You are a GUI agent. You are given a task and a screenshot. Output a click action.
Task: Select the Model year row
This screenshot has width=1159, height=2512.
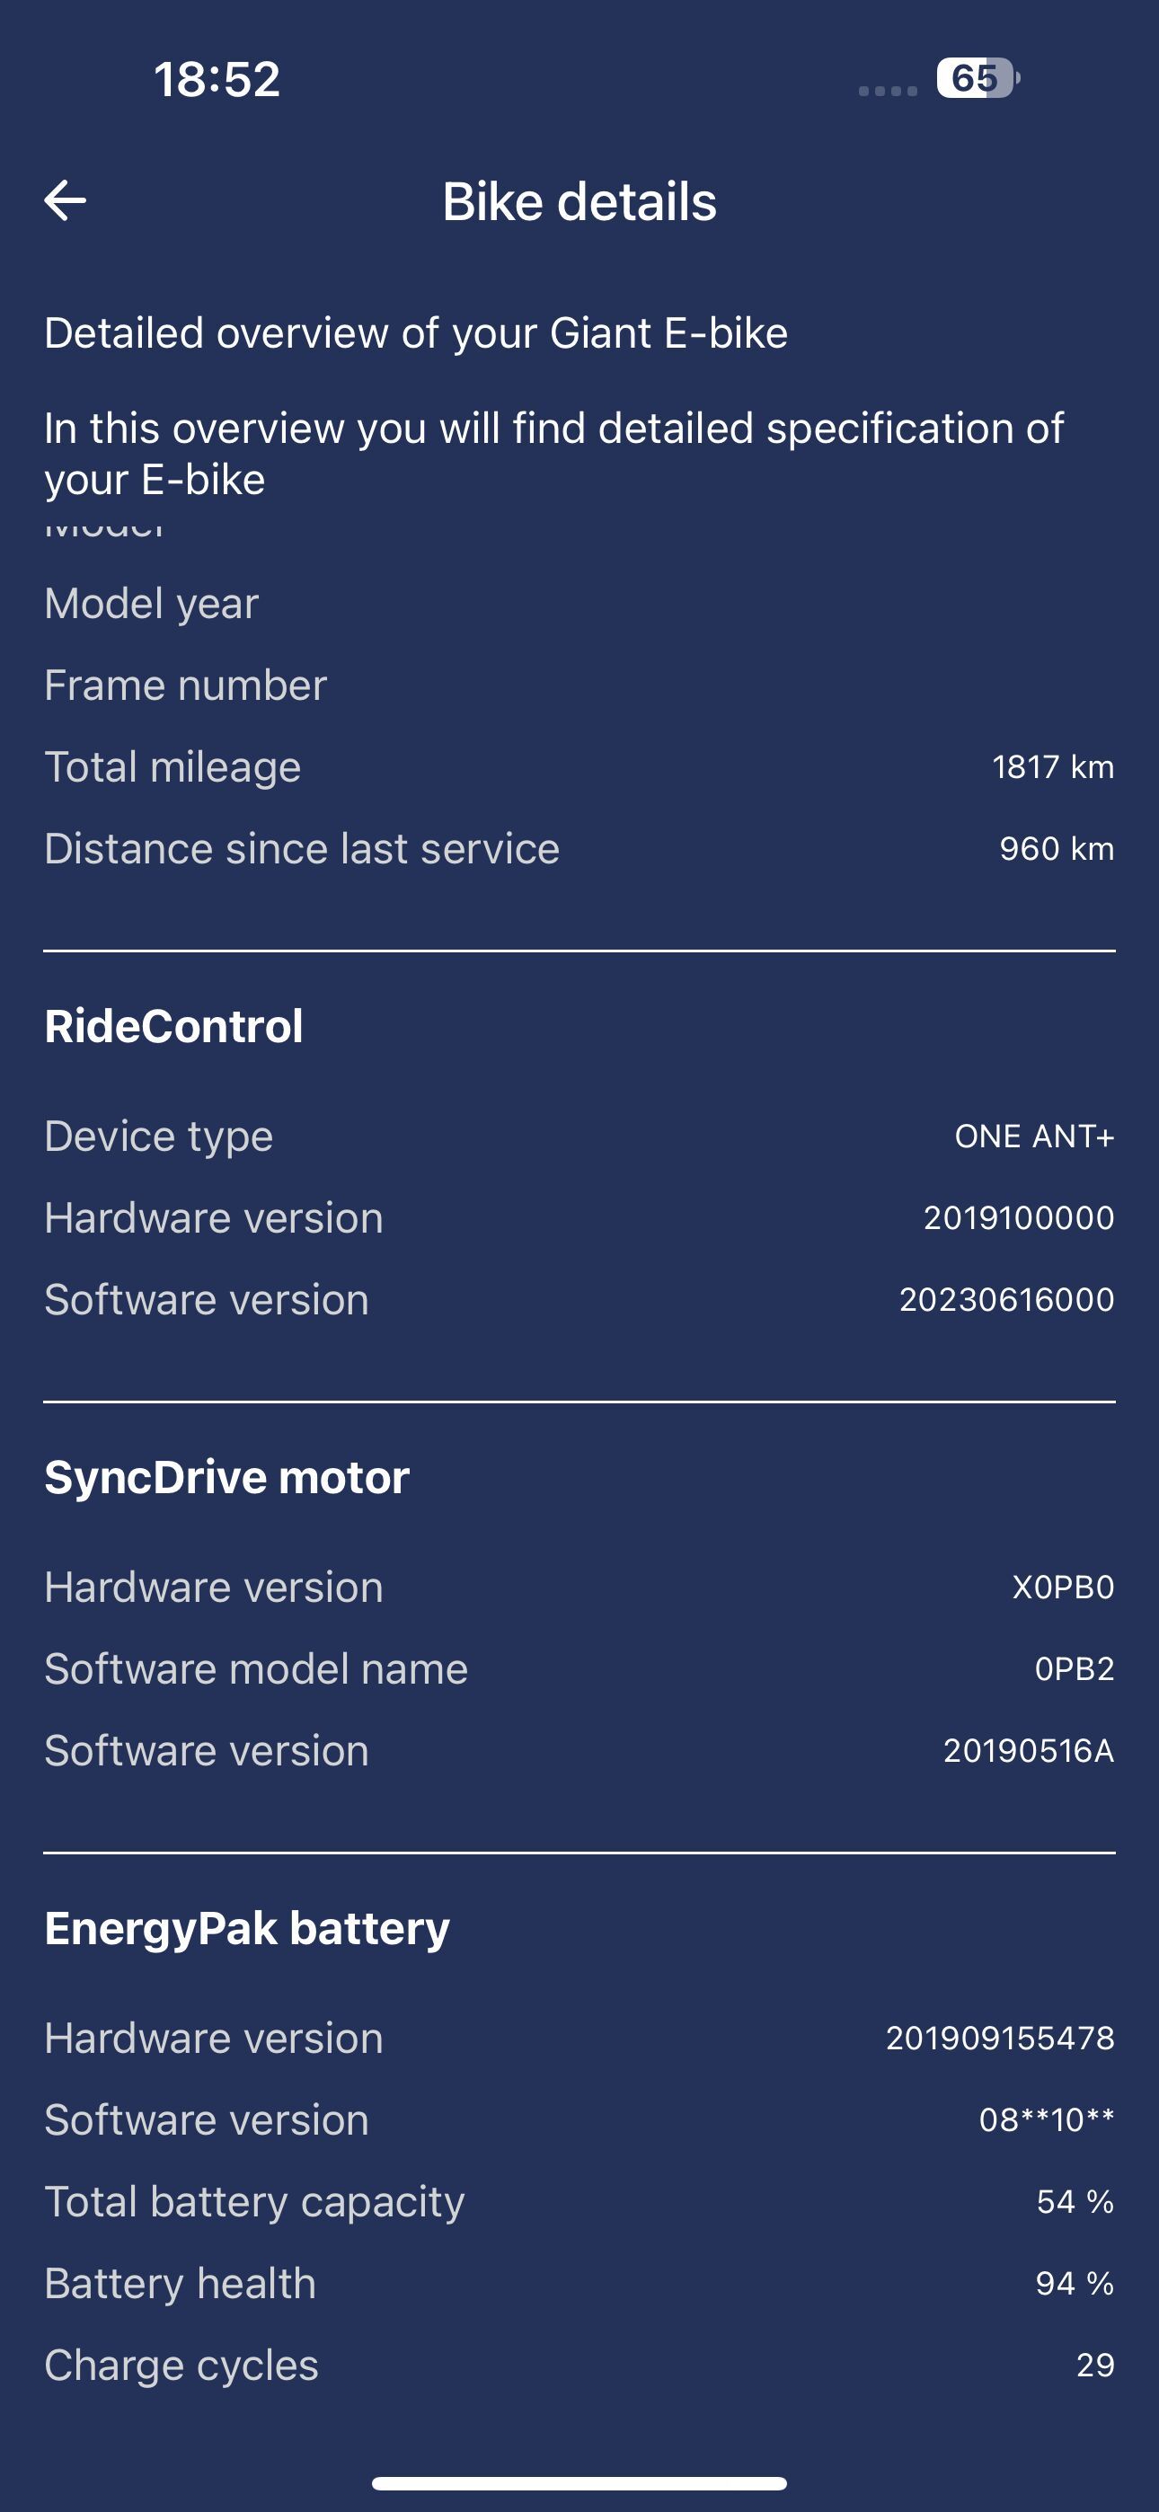point(579,604)
